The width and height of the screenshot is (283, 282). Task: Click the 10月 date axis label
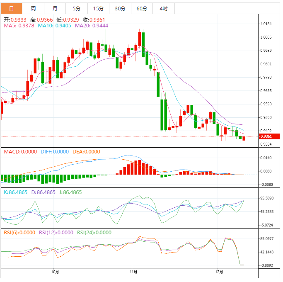tap(55, 272)
